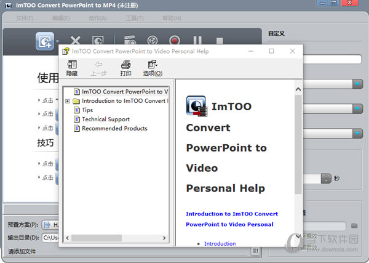Click the 'Introduction to ImTOO Convert' blue link
The image size is (369, 263).
[232, 219]
